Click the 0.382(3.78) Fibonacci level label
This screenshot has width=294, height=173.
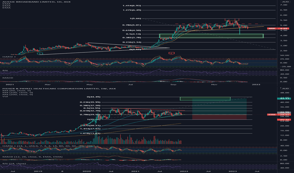coord(132,38)
